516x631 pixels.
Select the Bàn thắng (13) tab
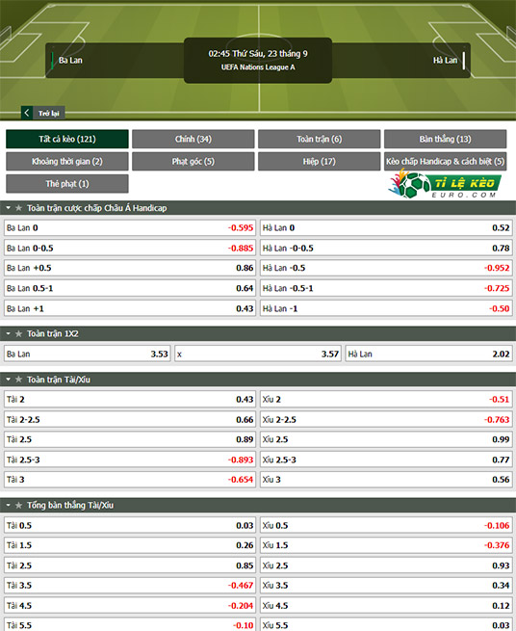coord(445,139)
